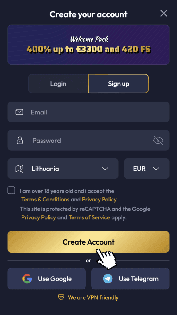Focus the Email input field
Image resolution: width=177 pixels, height=315 pixels.
click(88, 112)
